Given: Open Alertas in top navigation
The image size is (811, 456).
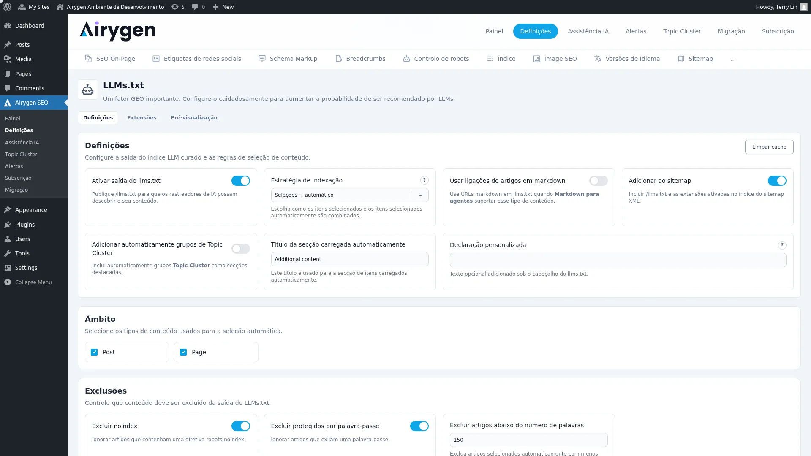Looking at the screenshot, I should (x=636, y=31).
